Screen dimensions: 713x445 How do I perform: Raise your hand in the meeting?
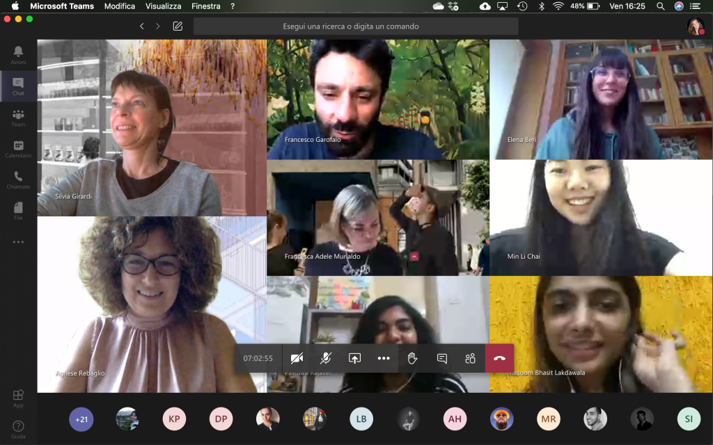pyautogui.click(x=412, y=358)
